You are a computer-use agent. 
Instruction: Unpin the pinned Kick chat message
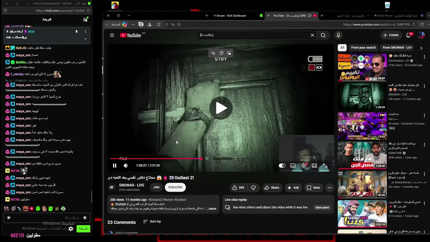pyautogui.click(x=77, y=32)
